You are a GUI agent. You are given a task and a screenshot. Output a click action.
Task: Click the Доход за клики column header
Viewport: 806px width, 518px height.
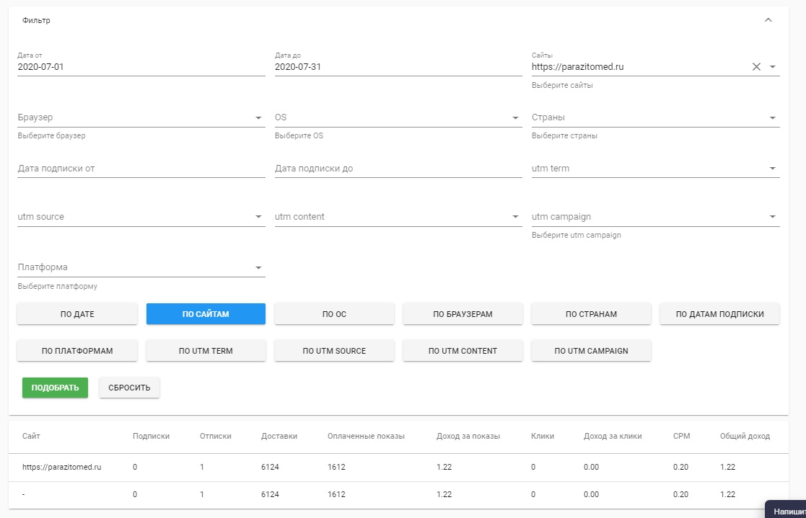[x=613, y=436]
